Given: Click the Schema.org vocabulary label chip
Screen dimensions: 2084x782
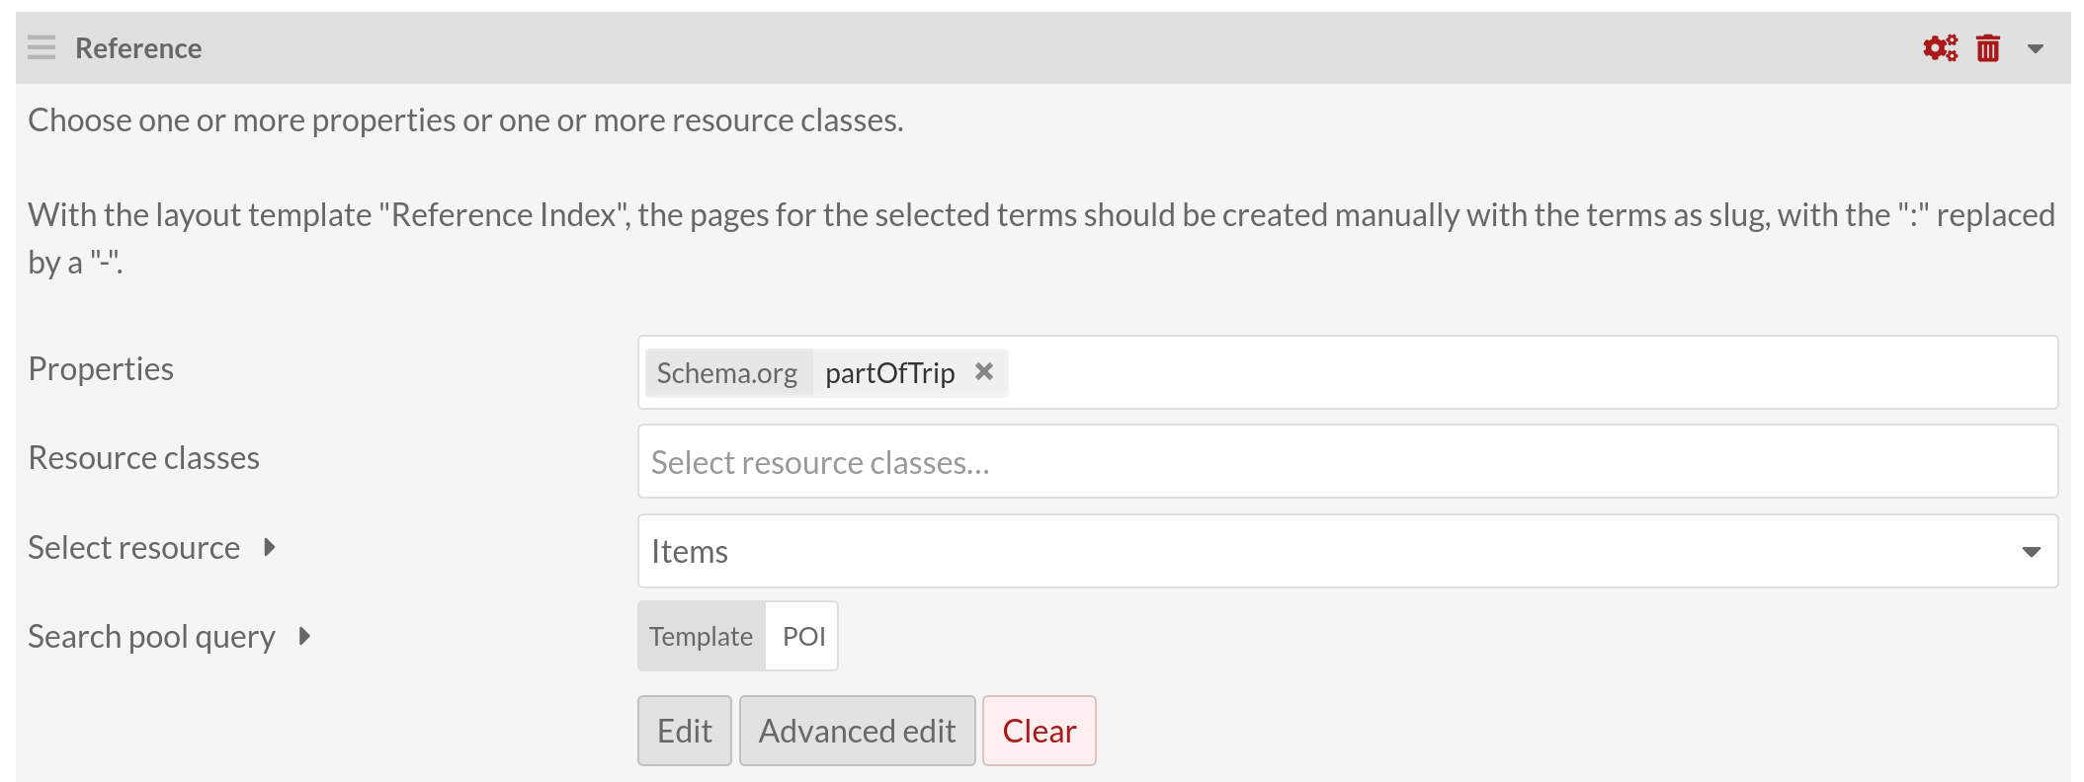Looking at the screenshot, I should click(727, 373).
